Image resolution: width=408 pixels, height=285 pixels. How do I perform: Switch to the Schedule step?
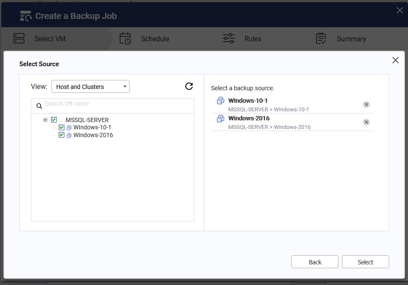(x=155, y=39)
